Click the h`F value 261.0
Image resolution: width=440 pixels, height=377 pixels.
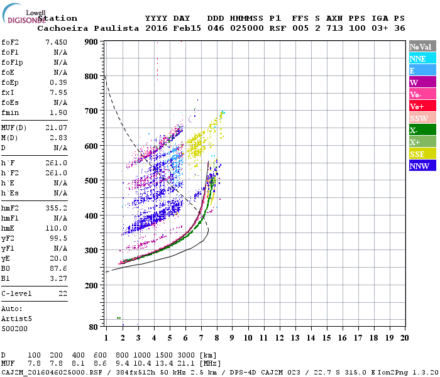(x=56, y=163)
